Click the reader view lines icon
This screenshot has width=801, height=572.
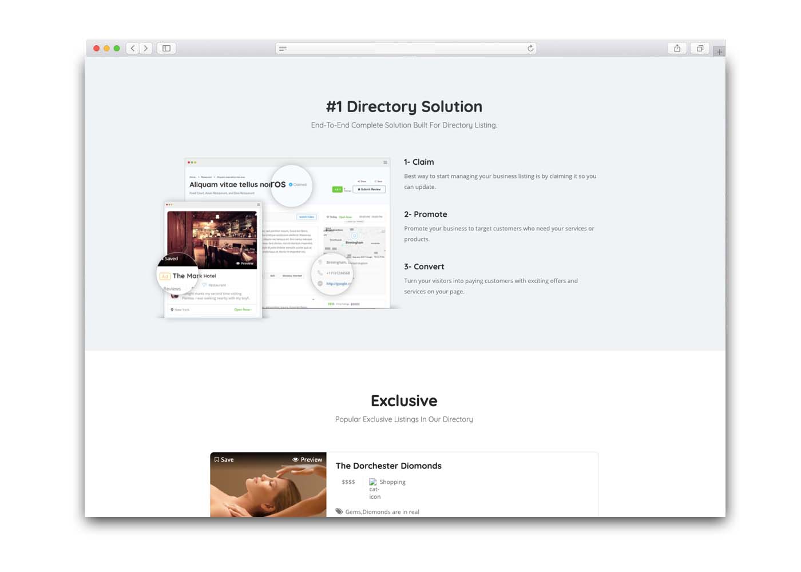[x=283, y=48]
